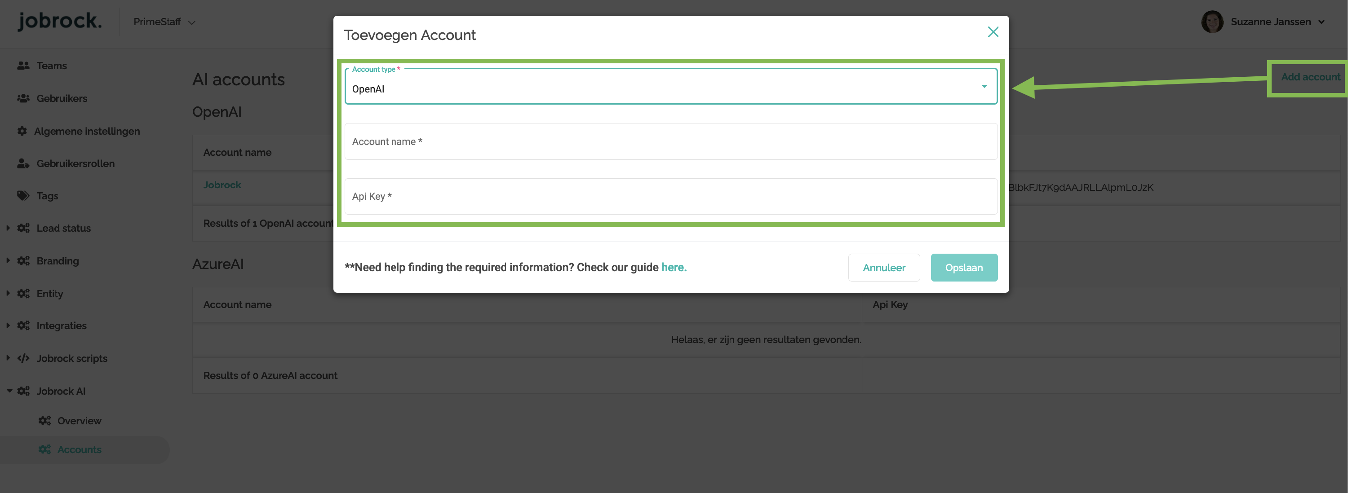Click the Gebruikersrollen icon
The image size is (1348, 493).
[23, 163]
